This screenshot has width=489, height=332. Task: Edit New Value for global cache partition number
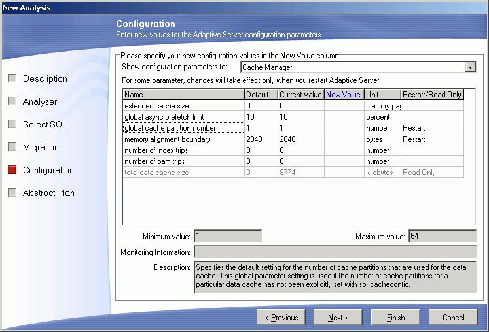344,128
